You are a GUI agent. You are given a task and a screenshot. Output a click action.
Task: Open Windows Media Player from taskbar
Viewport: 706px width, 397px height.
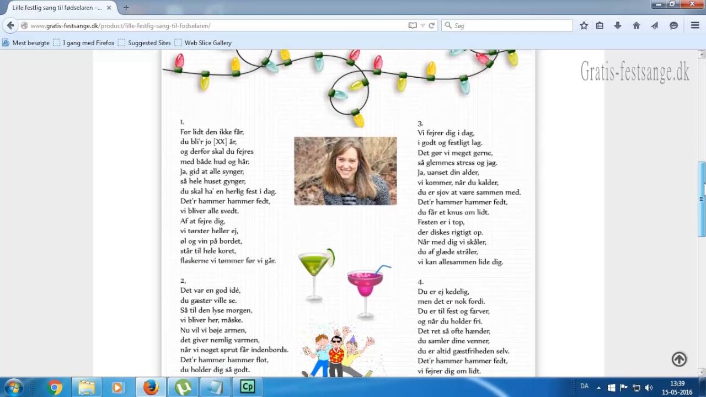117,388
